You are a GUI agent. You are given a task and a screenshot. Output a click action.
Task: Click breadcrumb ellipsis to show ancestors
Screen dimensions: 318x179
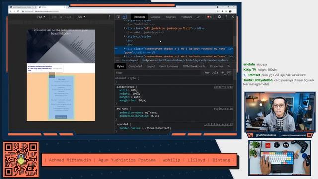pos(118,60)
